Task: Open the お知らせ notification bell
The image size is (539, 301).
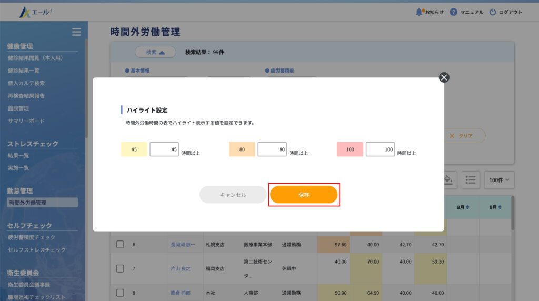Action: coord(420,12)
